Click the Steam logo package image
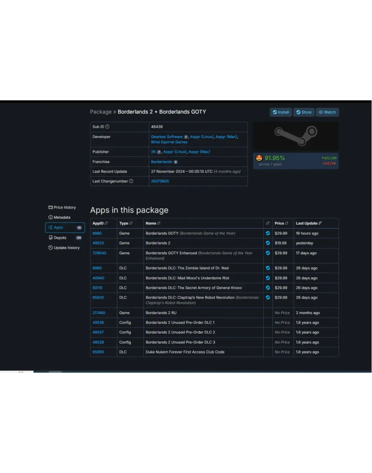This screenshot has width=372, height=473. click(296, 136)
